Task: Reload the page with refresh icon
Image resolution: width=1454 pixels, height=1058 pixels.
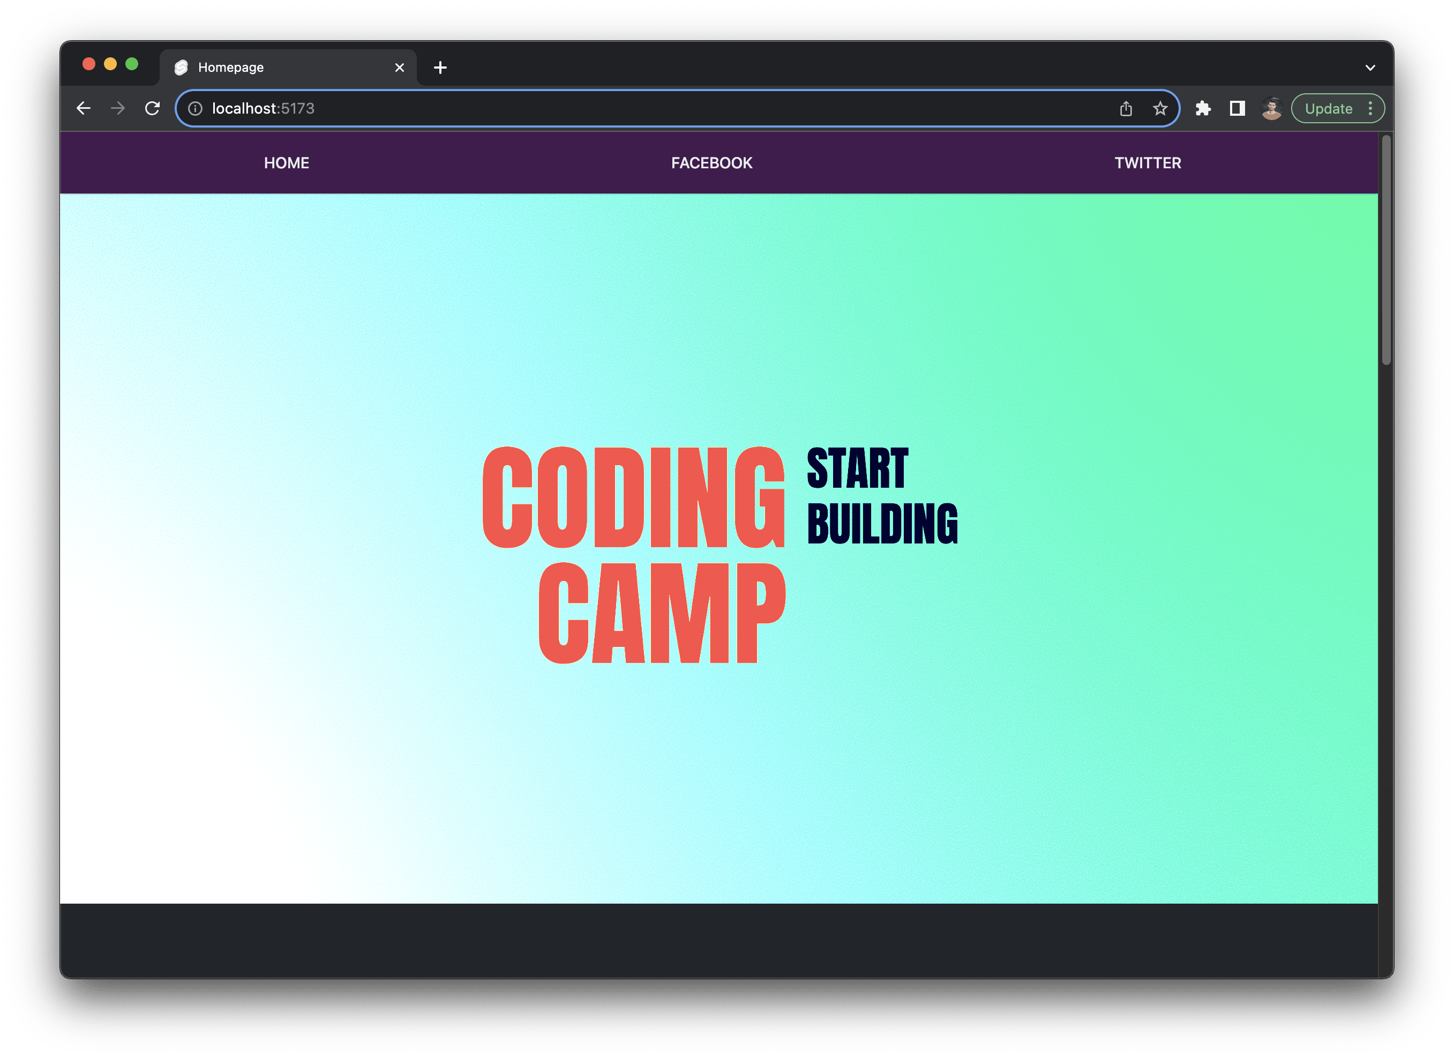Action: click(x=153, y=108)
